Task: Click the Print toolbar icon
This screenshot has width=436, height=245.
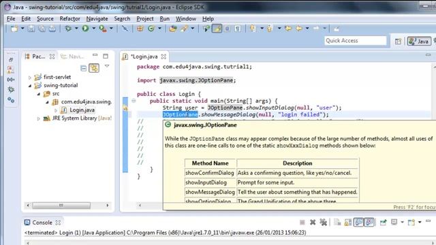Action: pyautogui.click(x=52, y=29)
